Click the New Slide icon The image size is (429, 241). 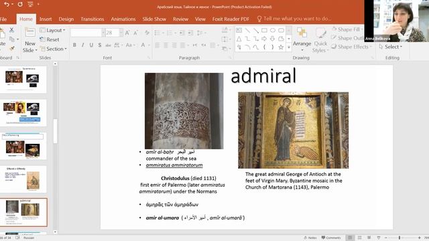(29, 33)
